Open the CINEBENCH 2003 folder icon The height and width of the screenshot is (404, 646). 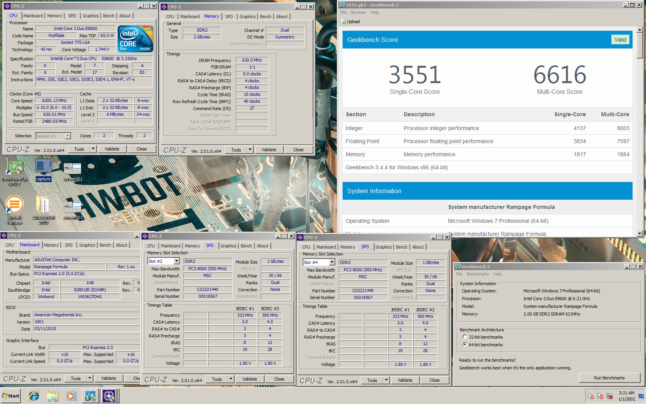(x=43, y=210)
